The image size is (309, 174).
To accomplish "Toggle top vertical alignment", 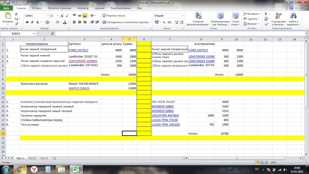I will click(74, 15).
